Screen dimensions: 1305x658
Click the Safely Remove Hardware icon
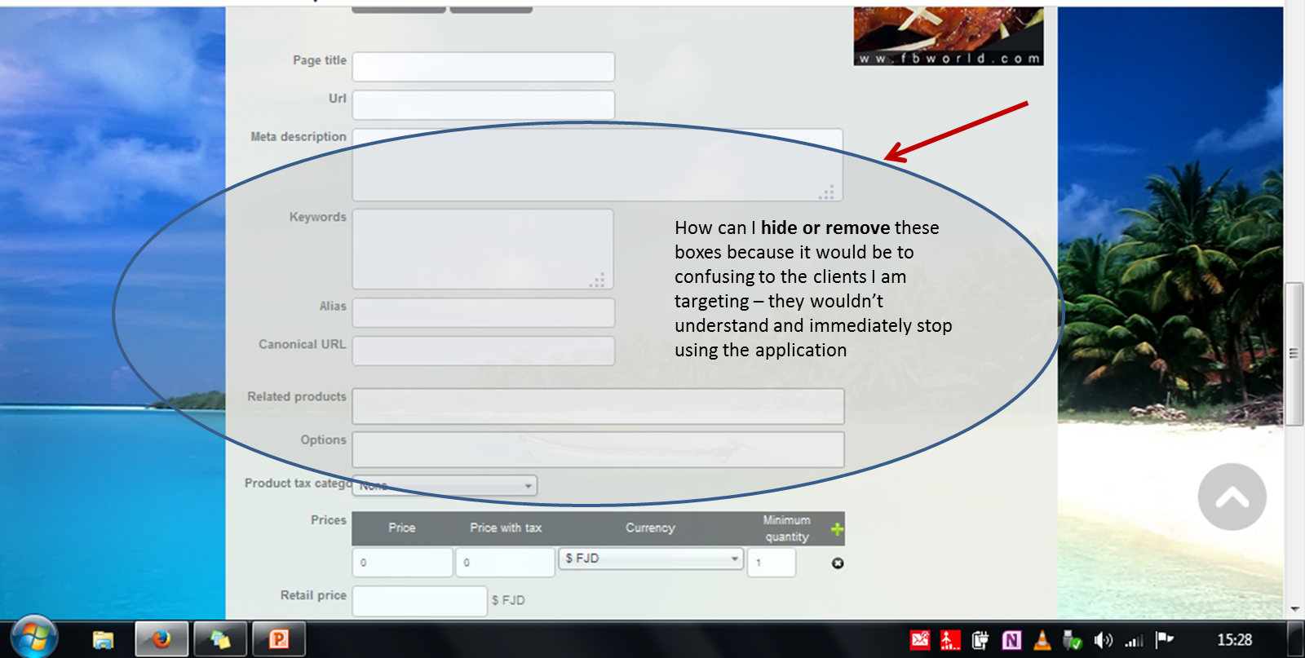(1072, 640)
